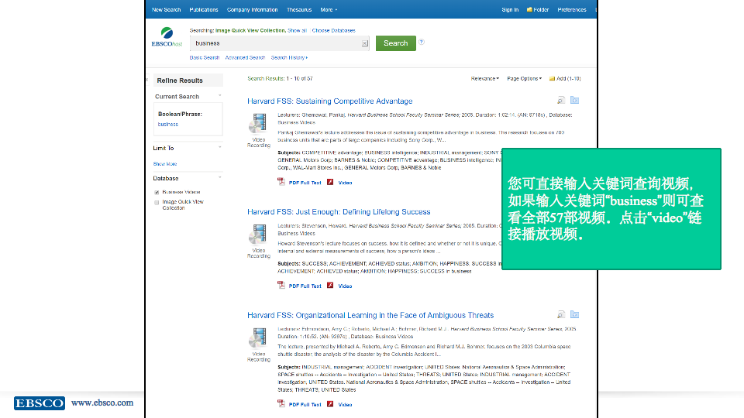Click Sign In in the top bar

tap(510, 9)
